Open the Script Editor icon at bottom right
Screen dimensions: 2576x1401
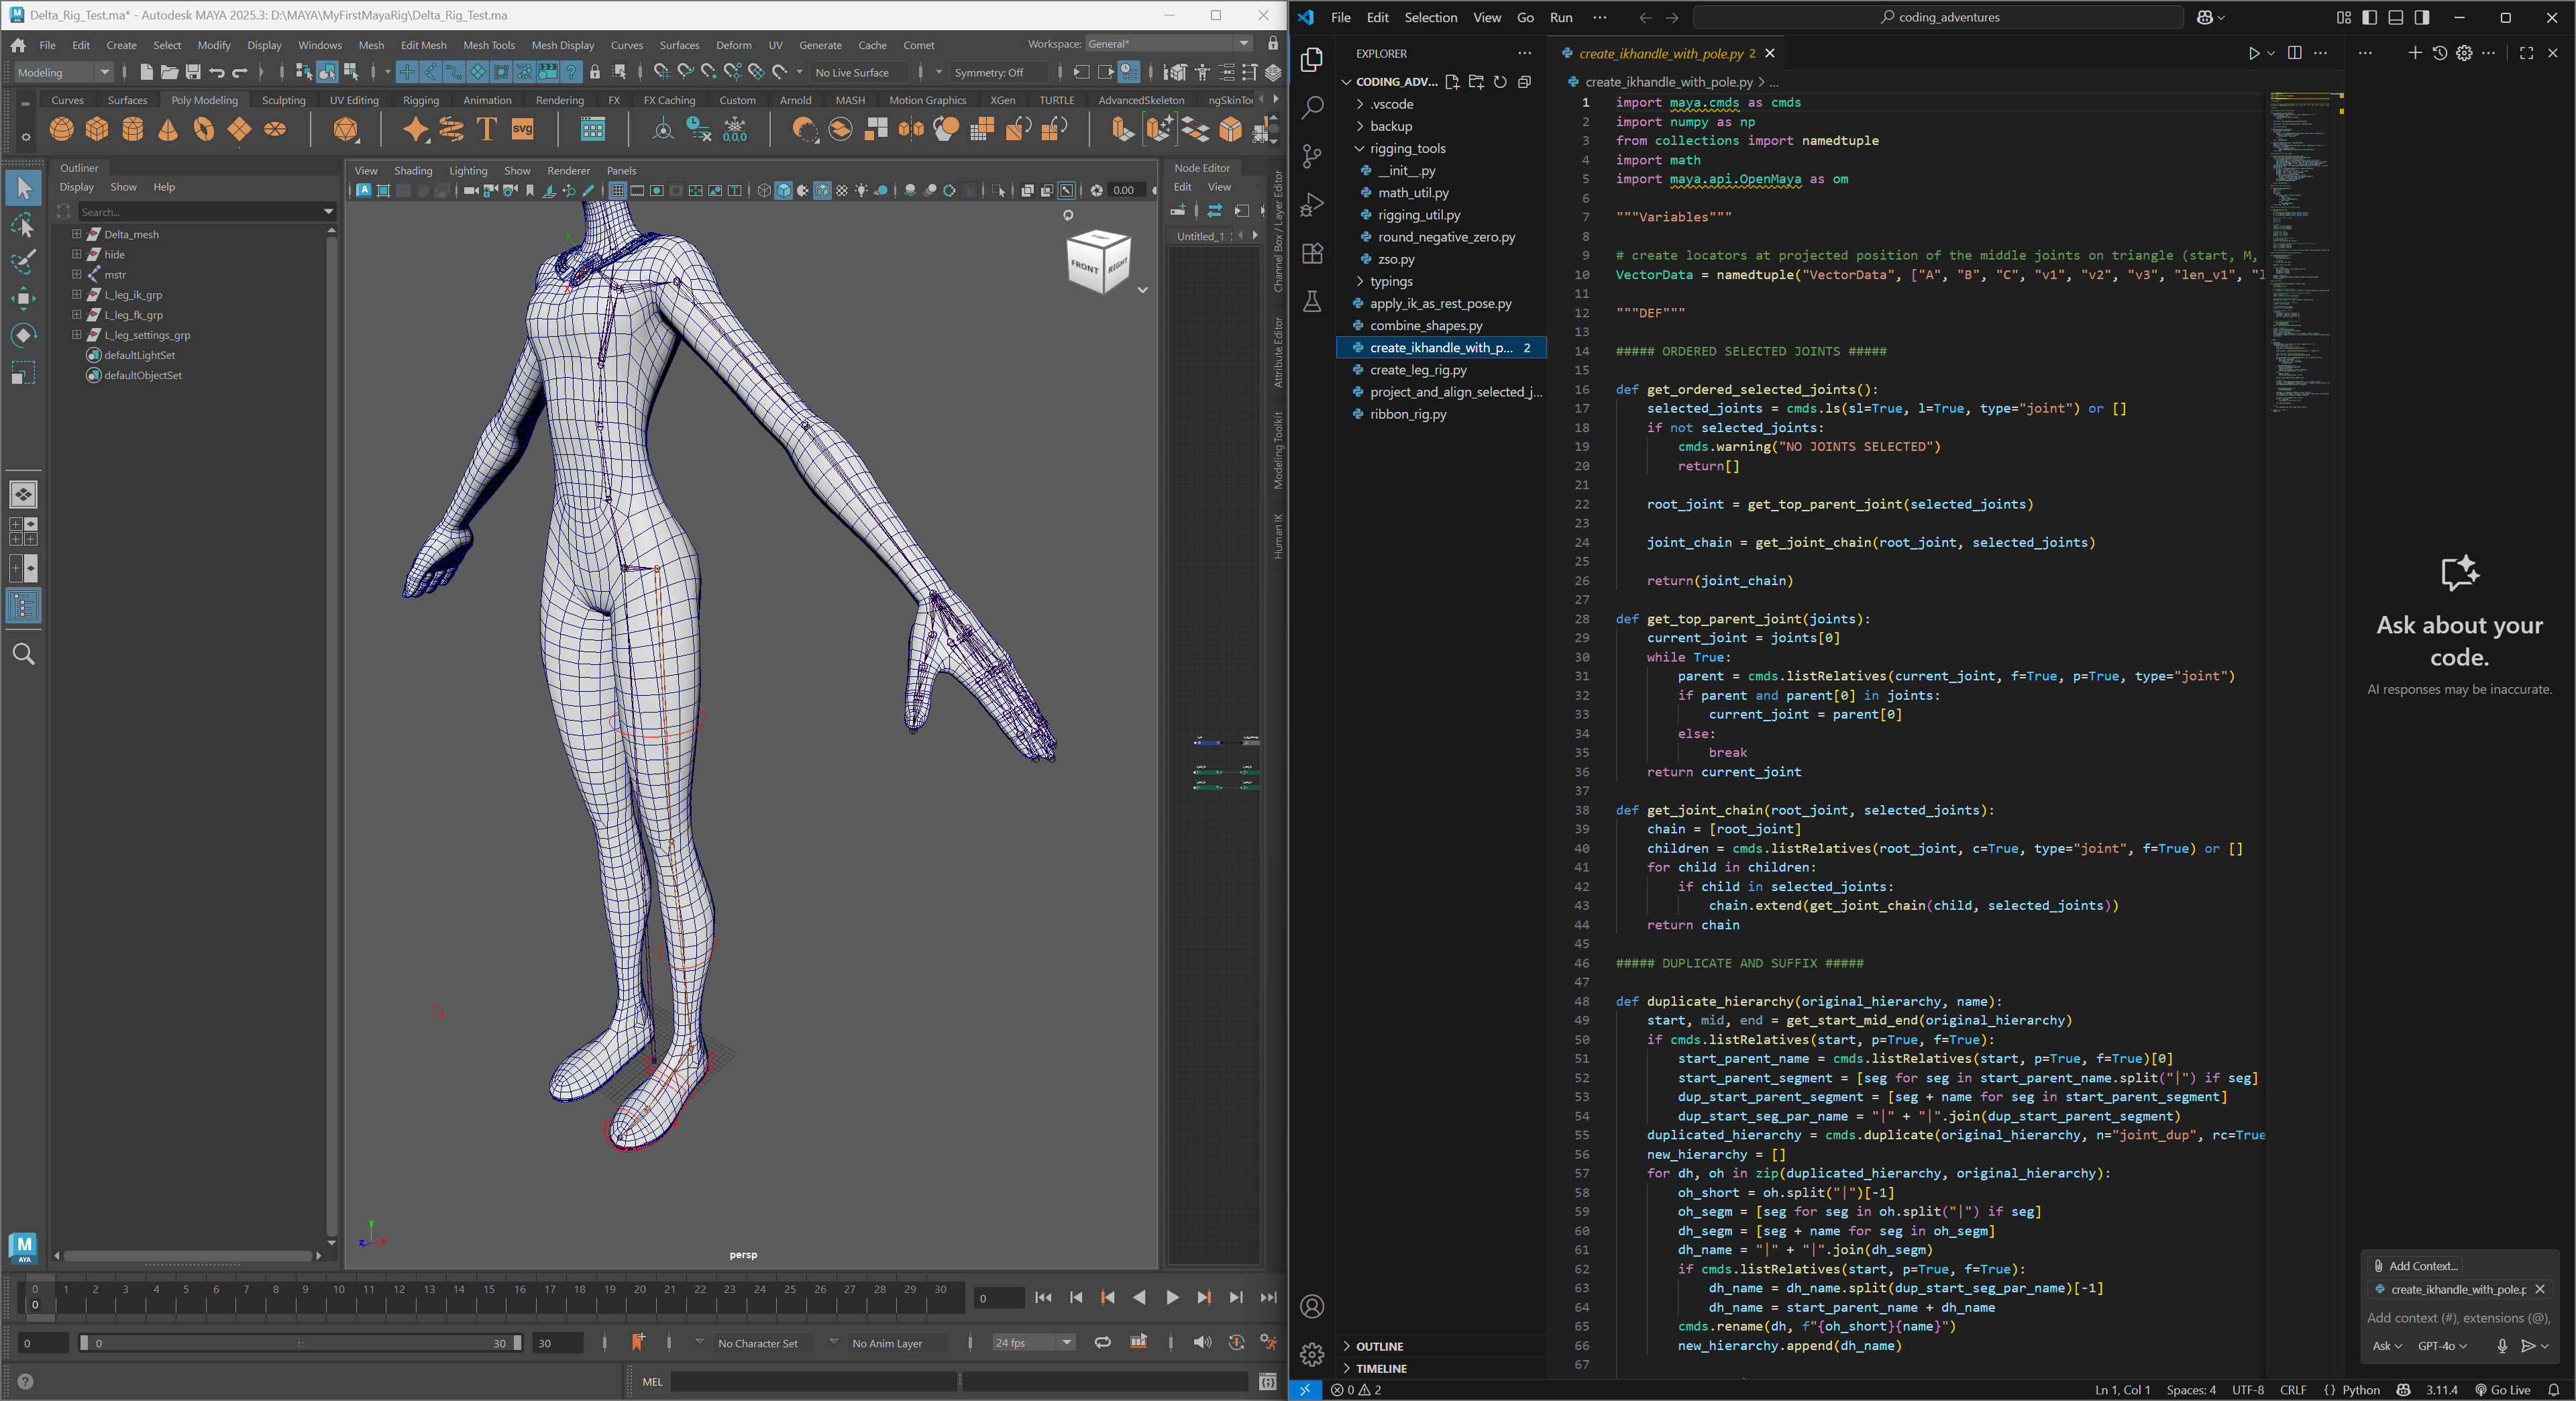pyautogui.click(x=1267, y=1382)
